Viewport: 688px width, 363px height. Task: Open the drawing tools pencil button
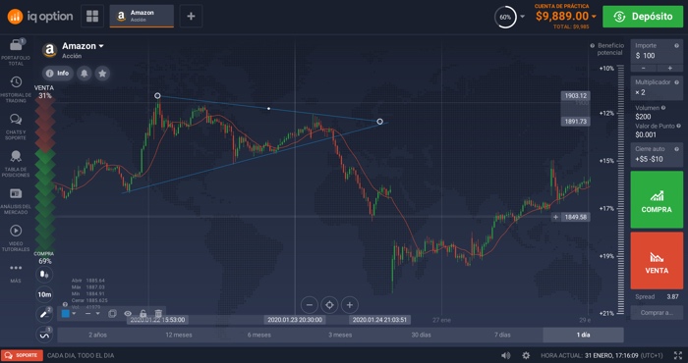tap(44, 314)
